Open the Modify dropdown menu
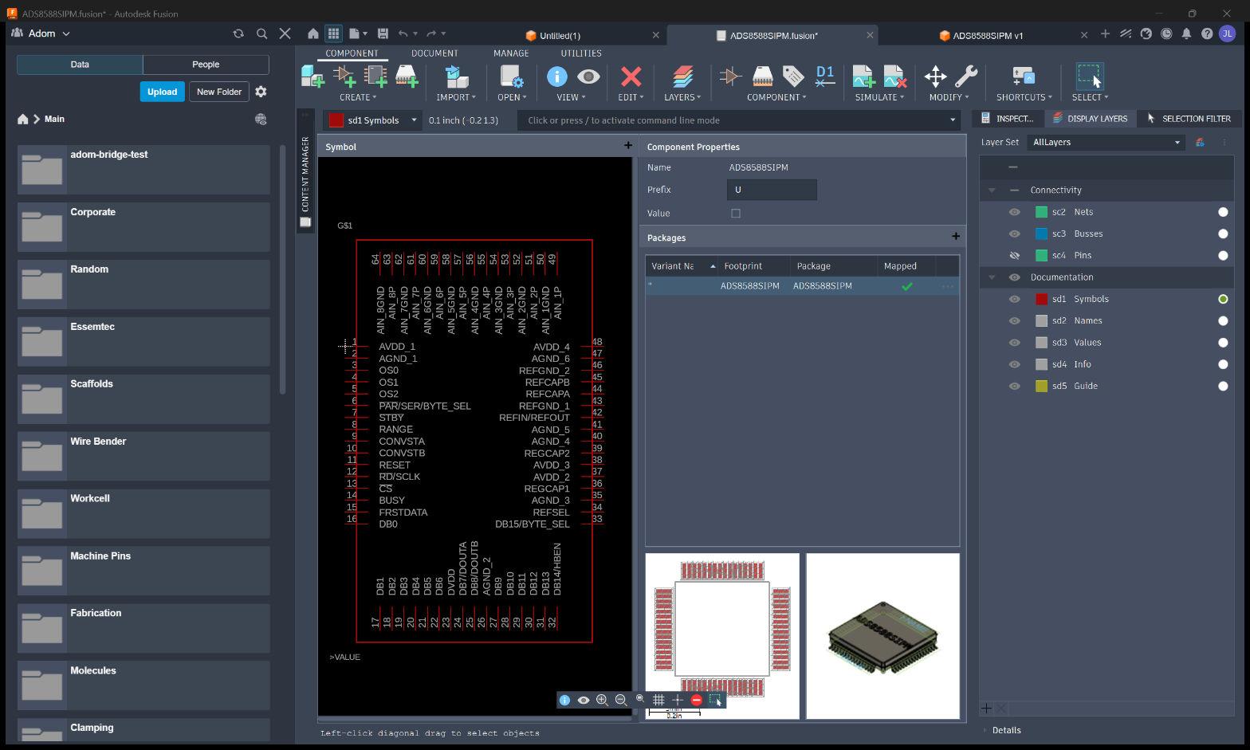Screen dimensions: 1250x750 [x=949, y=97]
